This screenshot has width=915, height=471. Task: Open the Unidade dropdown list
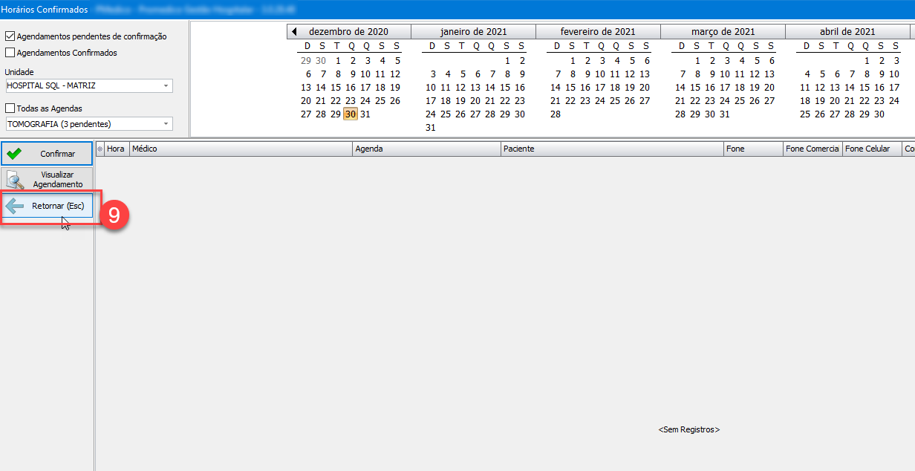tap(166, 86)
